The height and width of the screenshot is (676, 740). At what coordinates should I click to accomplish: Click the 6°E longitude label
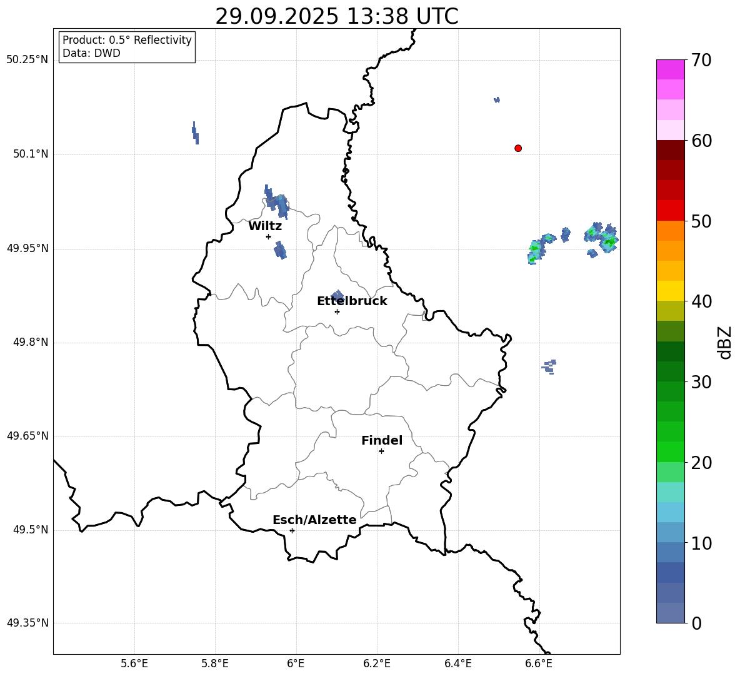[296, 663]
